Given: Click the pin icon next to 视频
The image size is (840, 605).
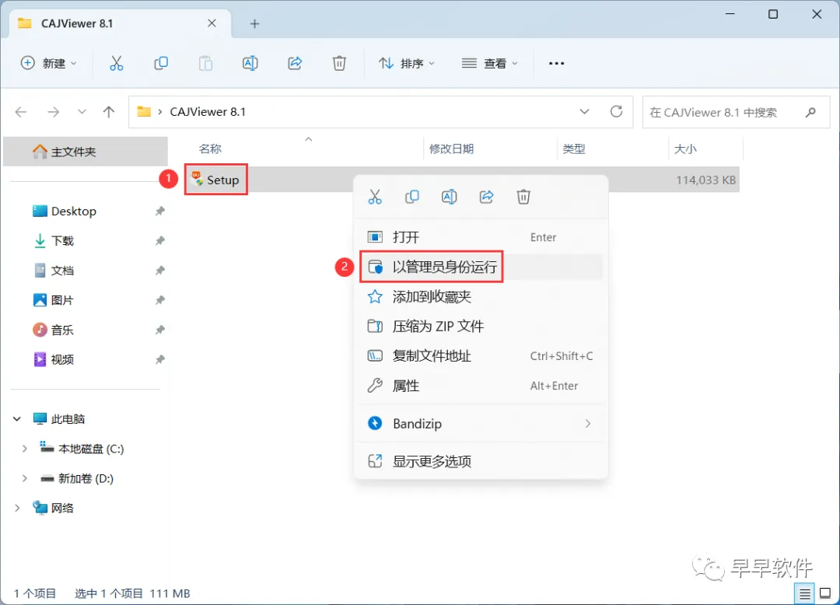Looking at the screenshot, I should coord(159,360).
